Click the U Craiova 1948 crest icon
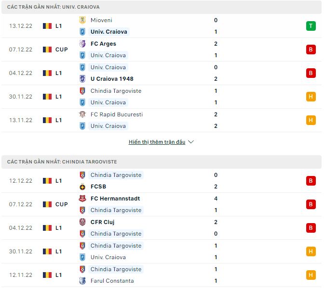Screen dimensions: 325x288 [82, 79]
